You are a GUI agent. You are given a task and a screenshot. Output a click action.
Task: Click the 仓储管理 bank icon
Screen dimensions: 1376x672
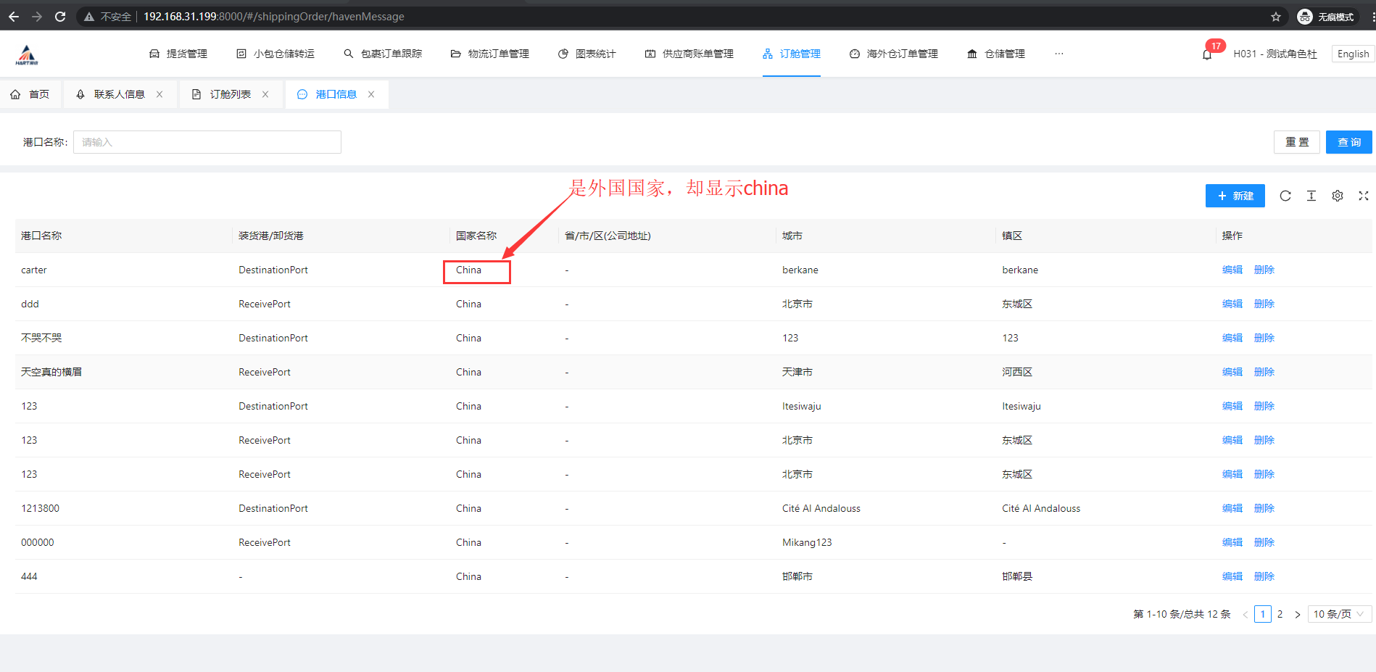(x=972, y=53)
